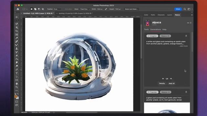Open the background color swatch
The height and width of the screenshot is (116, 207).
point(18,98)
